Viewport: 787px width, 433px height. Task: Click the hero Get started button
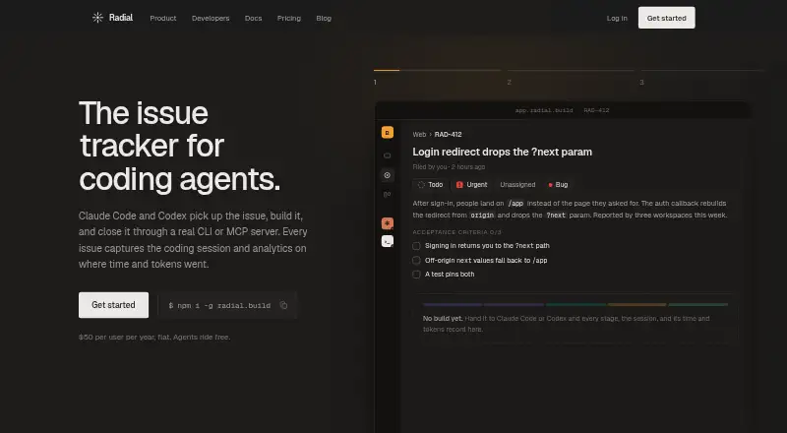(113, 305)
